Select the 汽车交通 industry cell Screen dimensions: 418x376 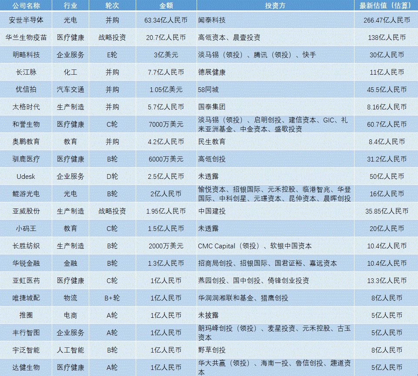pos(70,89)
